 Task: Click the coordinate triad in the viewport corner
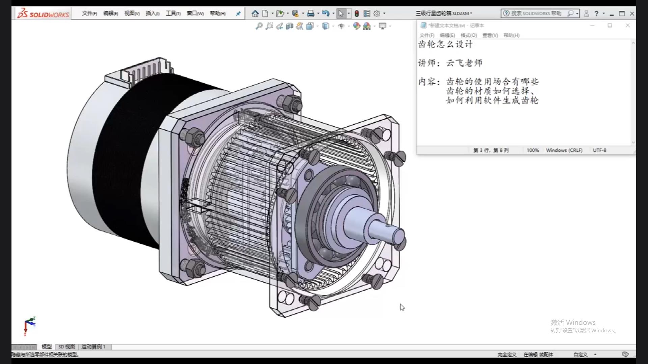30,326
